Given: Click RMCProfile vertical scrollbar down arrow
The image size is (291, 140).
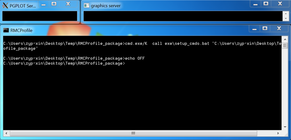Looking at the screenshot, I should coord(285,127).
